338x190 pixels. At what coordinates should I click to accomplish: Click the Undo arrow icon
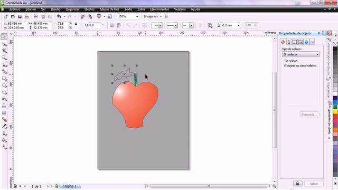(59, 16)
